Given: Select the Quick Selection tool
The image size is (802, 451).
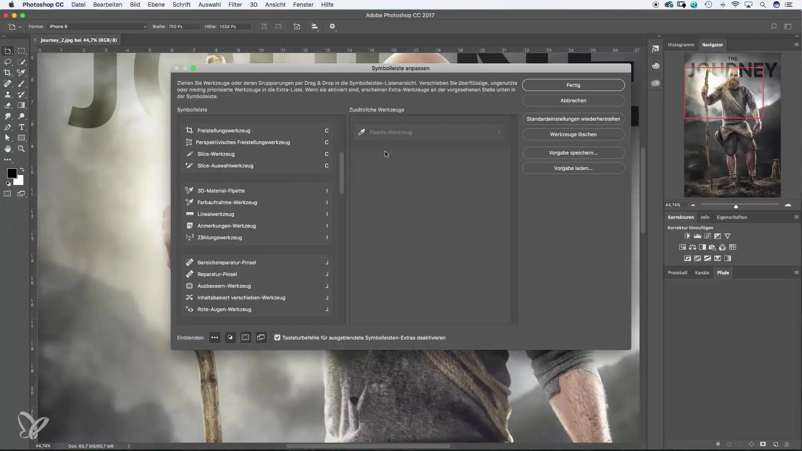Looking at the screenshot, I should (21, 62).
